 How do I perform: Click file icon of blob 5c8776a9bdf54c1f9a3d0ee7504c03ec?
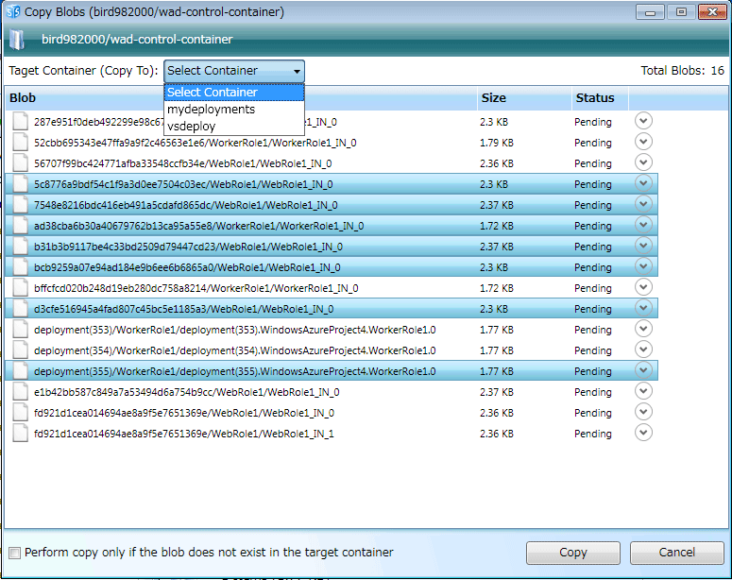click(20, 183)
